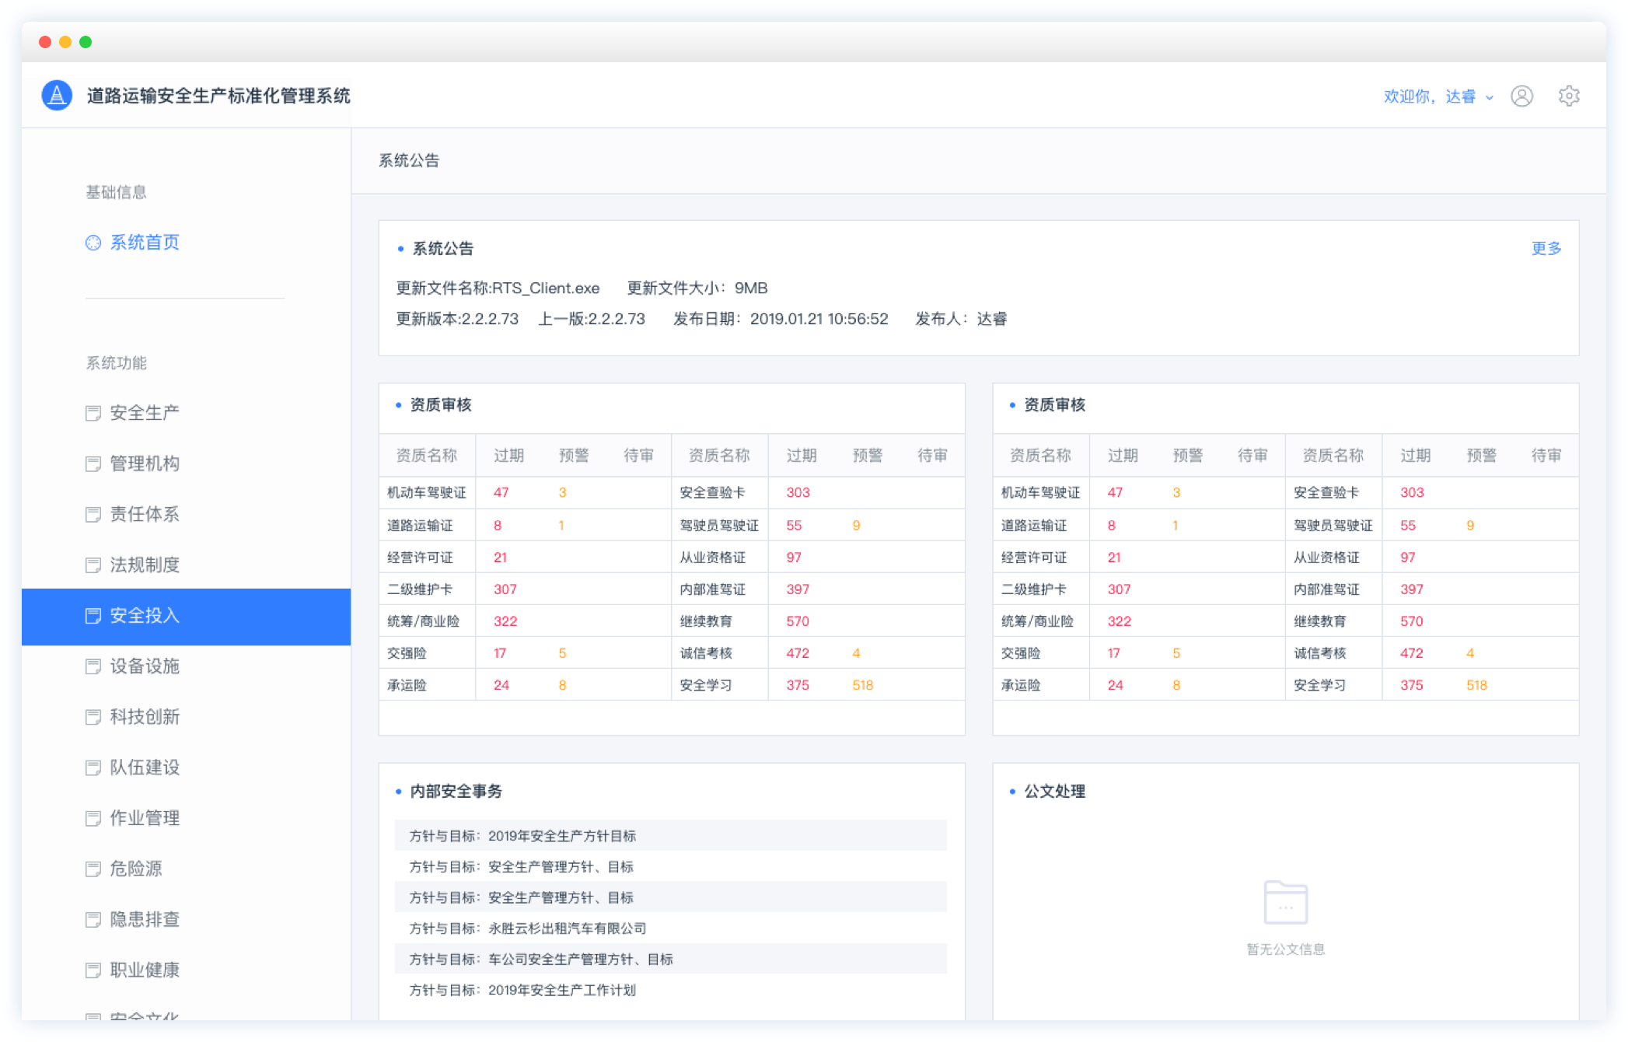Go to 科技创新 in the sidebar
1628x1042 pixels.
(x=145, y=717)
